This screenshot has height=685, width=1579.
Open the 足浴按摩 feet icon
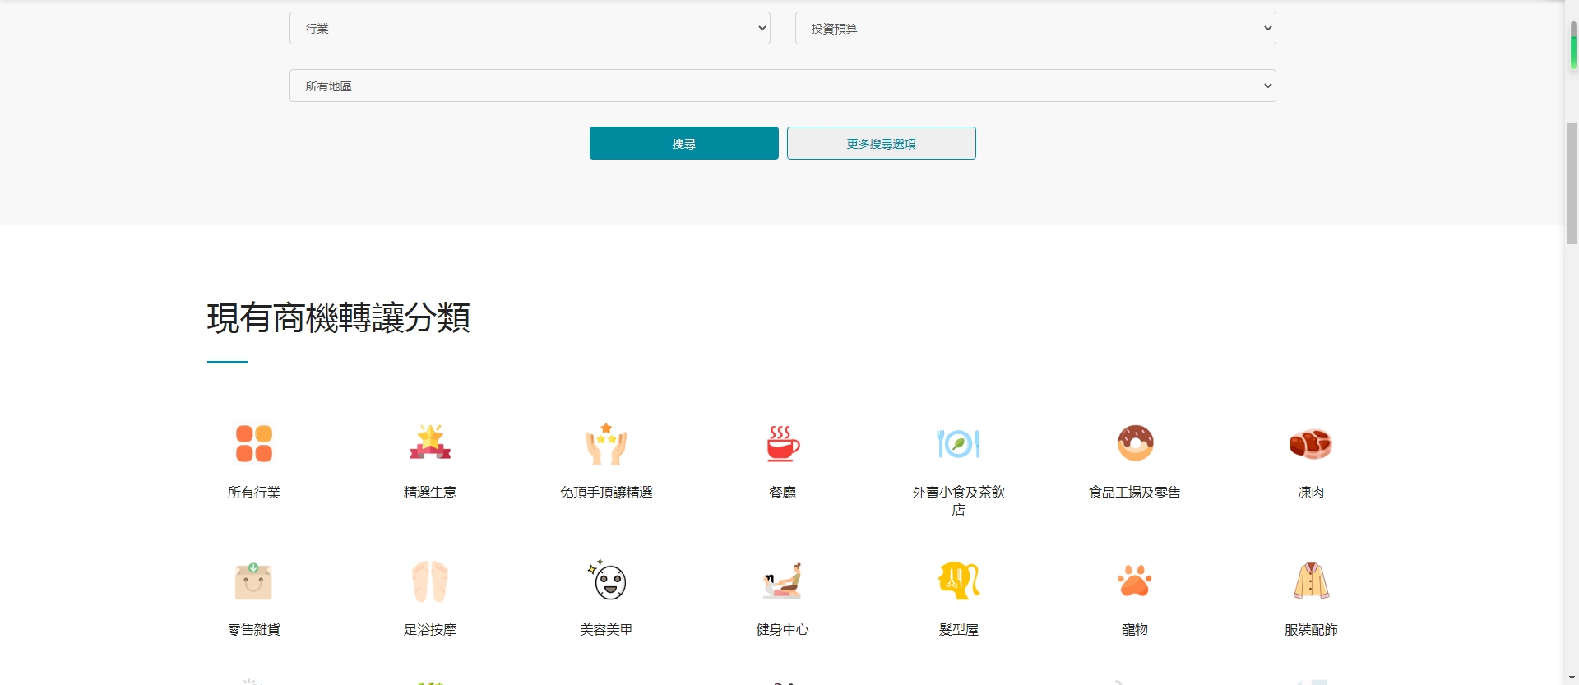[x=429, y=581]
